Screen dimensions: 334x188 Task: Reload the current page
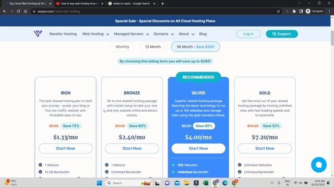click(x=19, y=11)
